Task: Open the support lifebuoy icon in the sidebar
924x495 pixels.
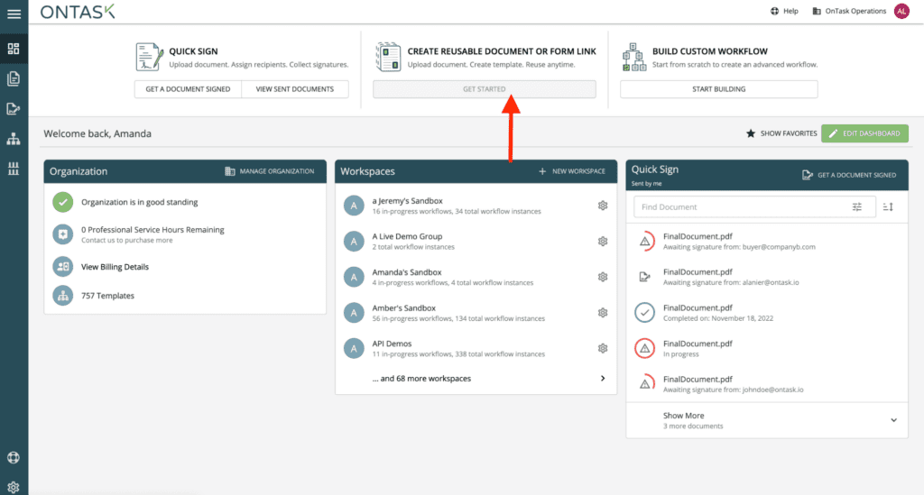Action: pos(14,457)
